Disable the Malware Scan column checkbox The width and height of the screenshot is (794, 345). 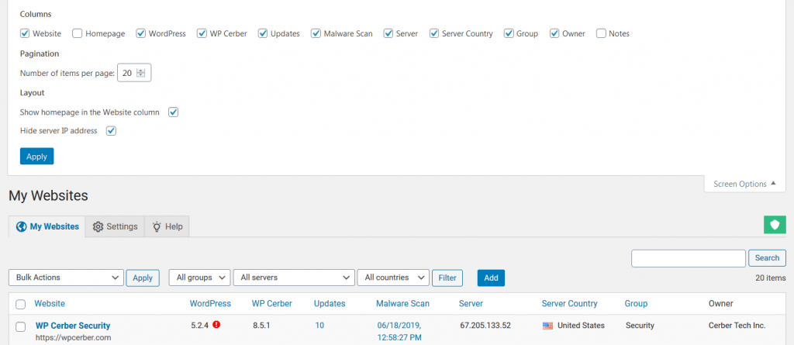click(x=316, y=33)
